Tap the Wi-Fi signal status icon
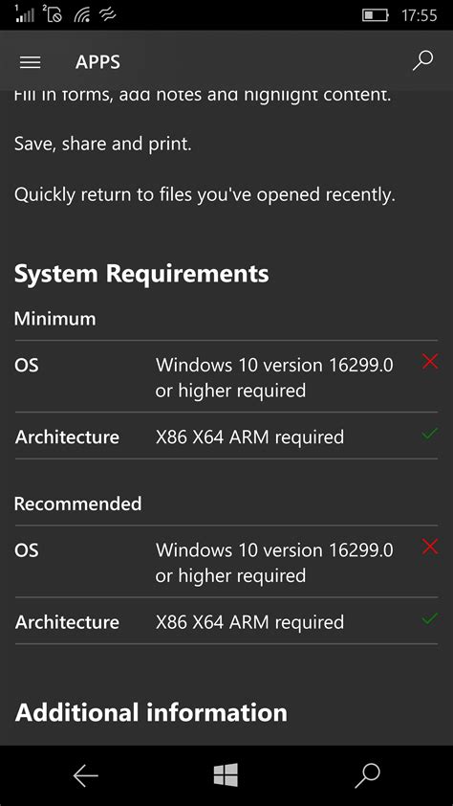 click(x=82, y=15)
